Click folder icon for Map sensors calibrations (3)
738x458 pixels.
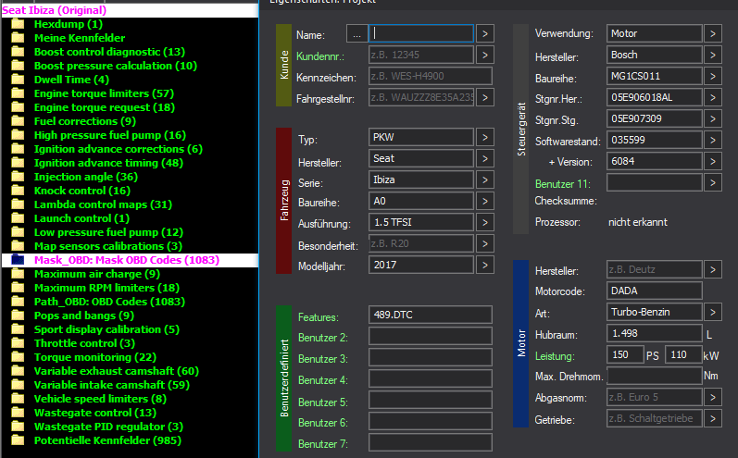point(18,246)
